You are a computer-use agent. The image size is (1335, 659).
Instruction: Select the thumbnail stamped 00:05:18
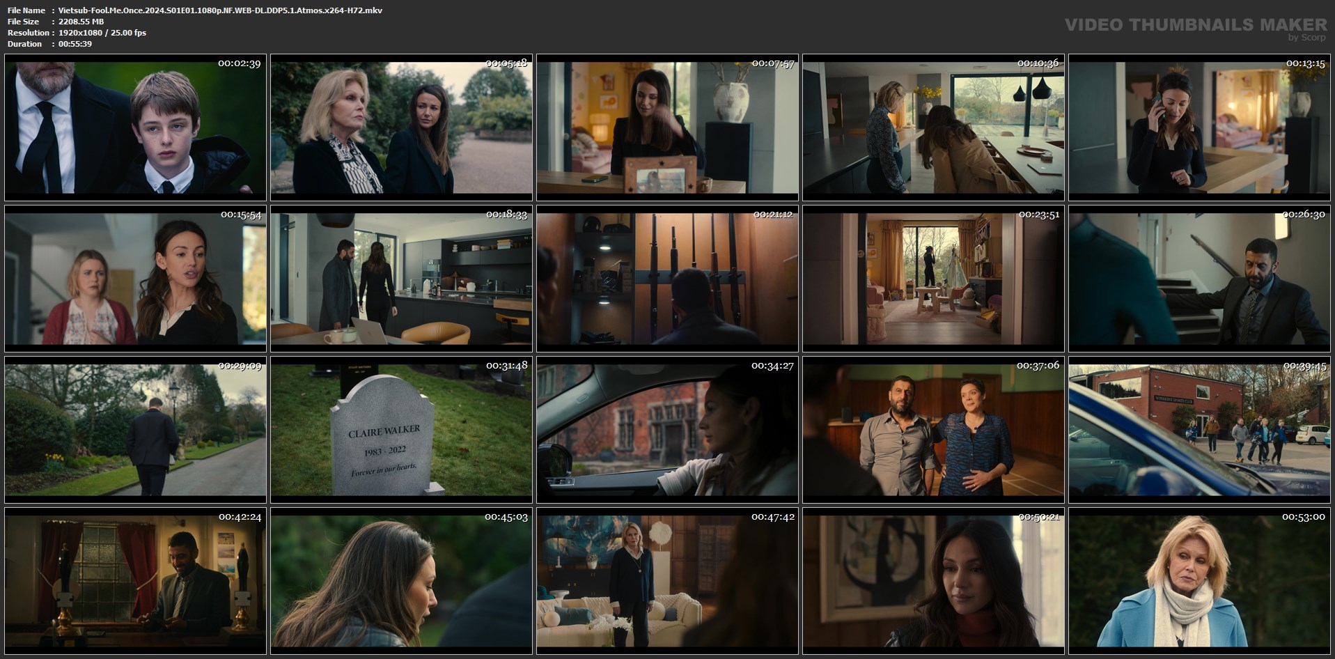(401, 127)
